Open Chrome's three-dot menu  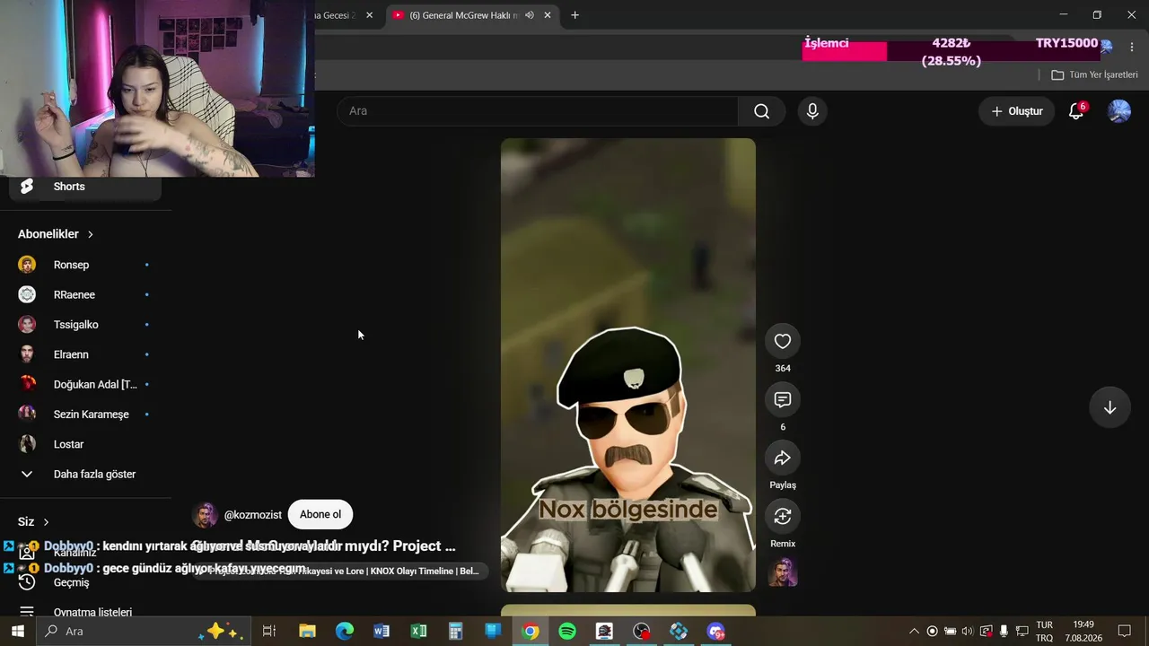click(x=1131, y=45)
